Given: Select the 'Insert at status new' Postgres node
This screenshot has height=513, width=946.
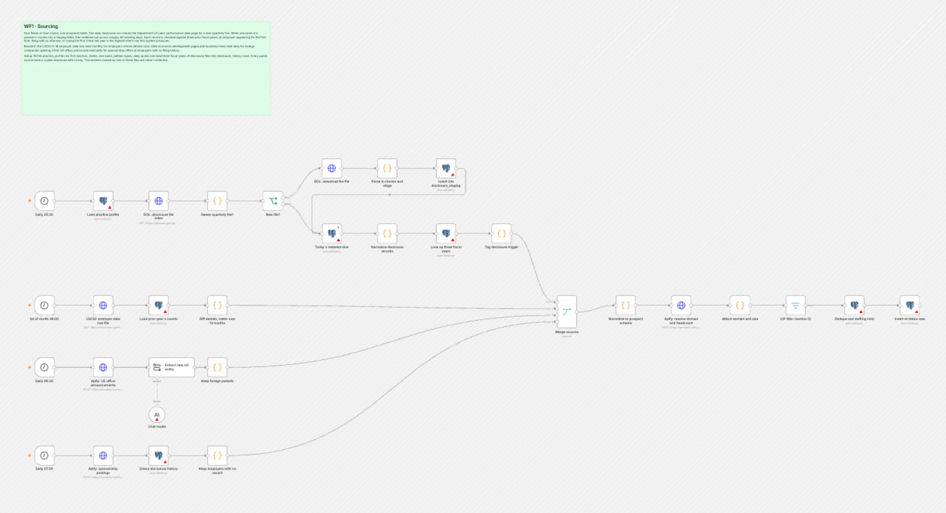Looking at the screenshot, I should 910,305.
